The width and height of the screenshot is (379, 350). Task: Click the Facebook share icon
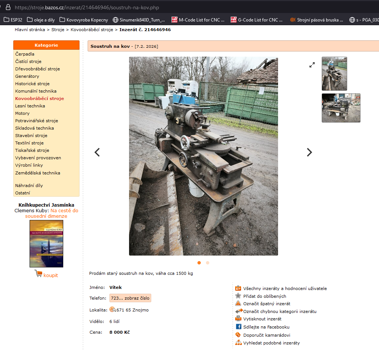click(x=238, y=327)
